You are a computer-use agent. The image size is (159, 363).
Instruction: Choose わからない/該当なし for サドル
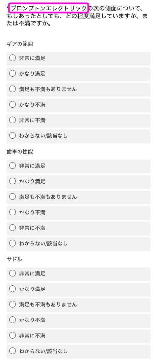(78, 351)
